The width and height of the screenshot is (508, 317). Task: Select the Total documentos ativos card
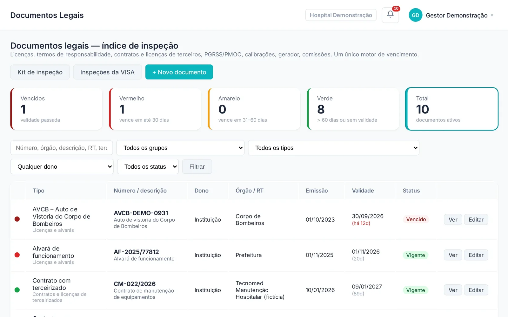[452, 109]
